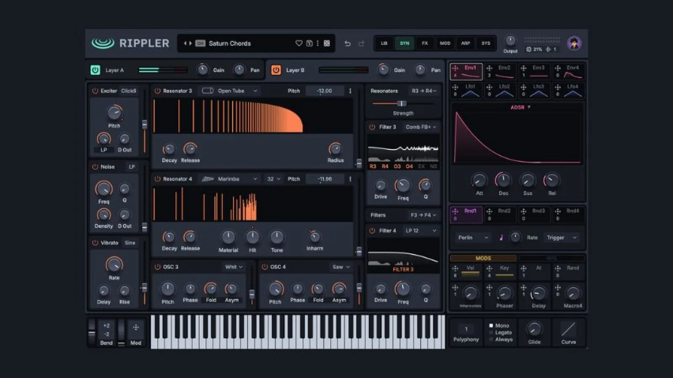This screenshot has width=673, height=378.
Task: Open the F3 → F4 filters routing dropdown
Action: click(x=424, y=215)
